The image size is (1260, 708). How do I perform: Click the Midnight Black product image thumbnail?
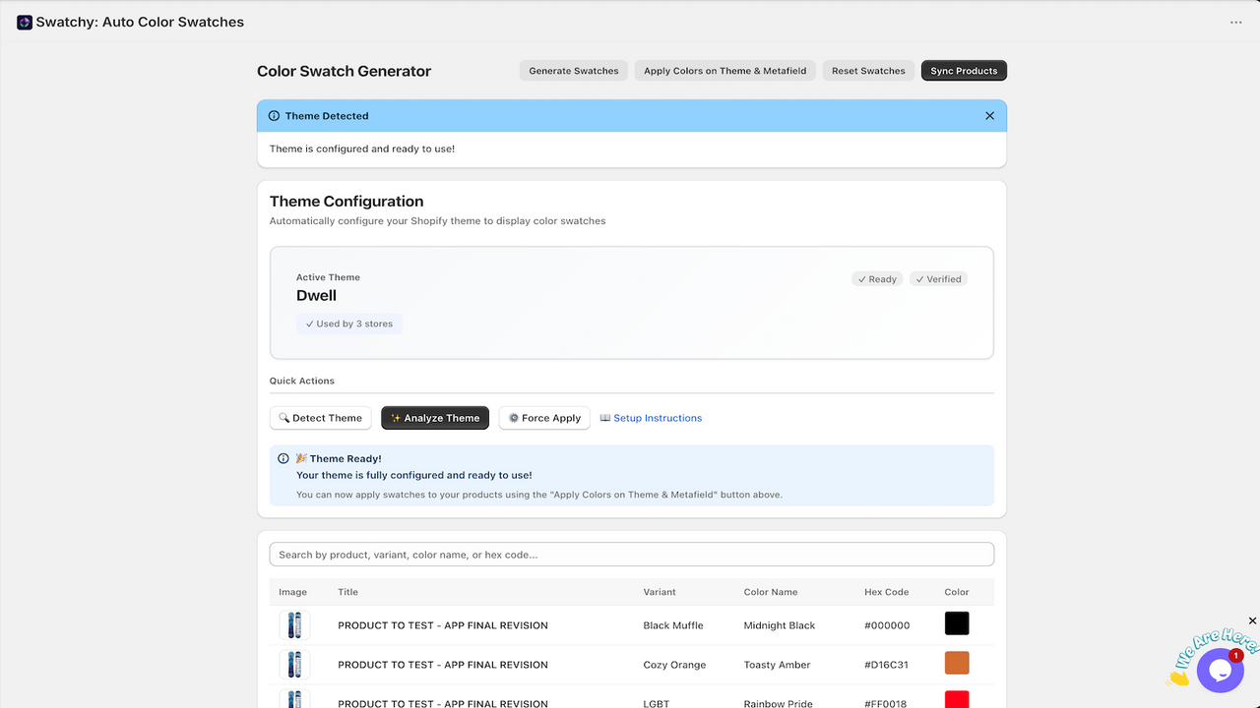[x=294, y=625]
